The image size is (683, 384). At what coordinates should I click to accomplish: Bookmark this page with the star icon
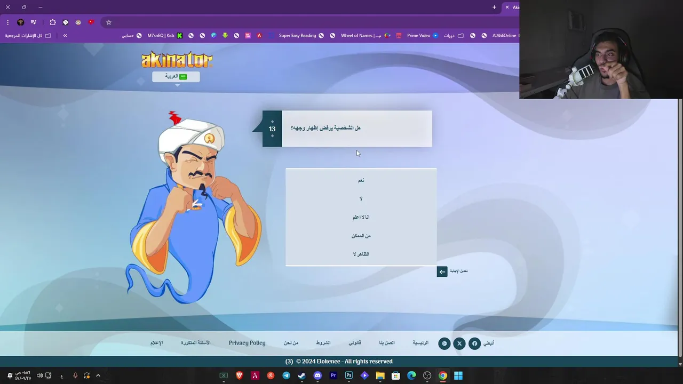(109, 22)
